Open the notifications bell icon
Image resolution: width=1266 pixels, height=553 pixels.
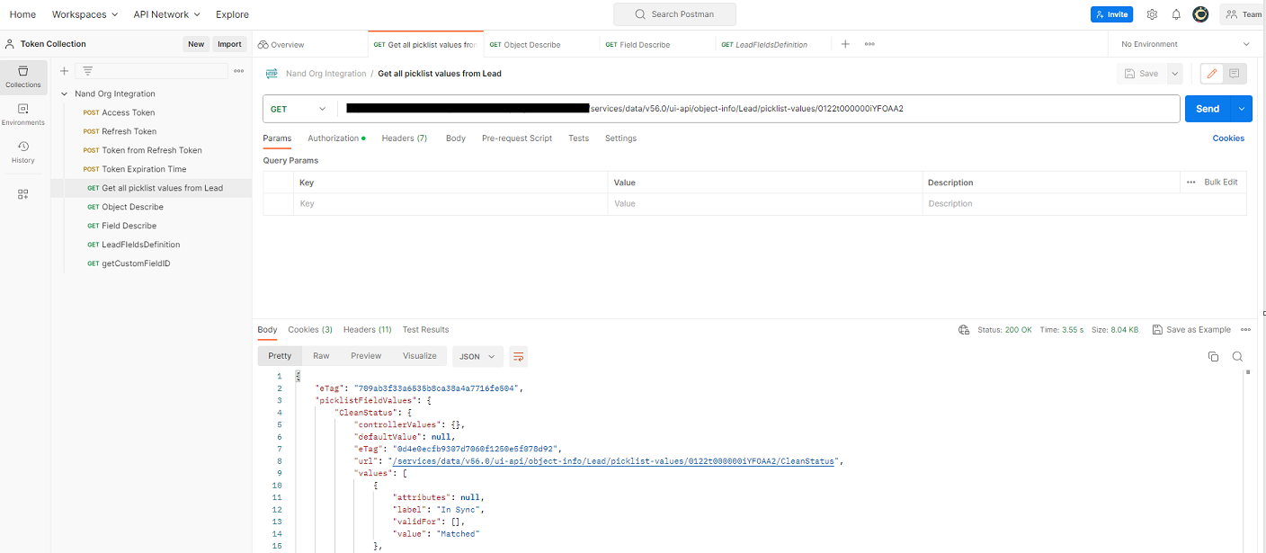[1176, 14]
